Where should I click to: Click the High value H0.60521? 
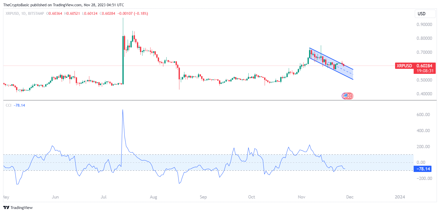(x=72, y=14)
